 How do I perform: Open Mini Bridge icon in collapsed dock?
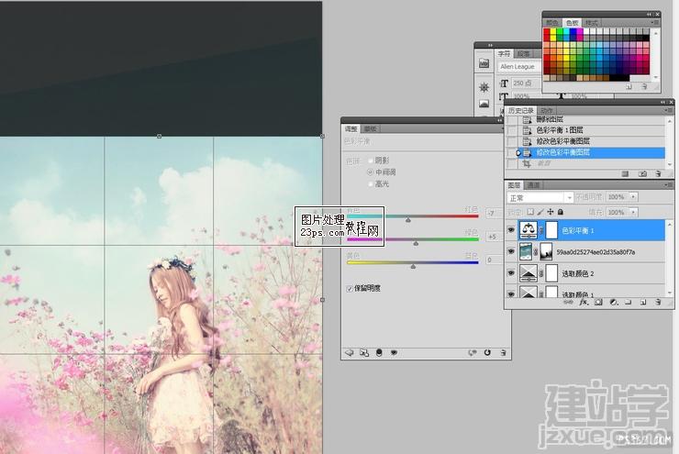pyautogui.click(x=484, y=63)
